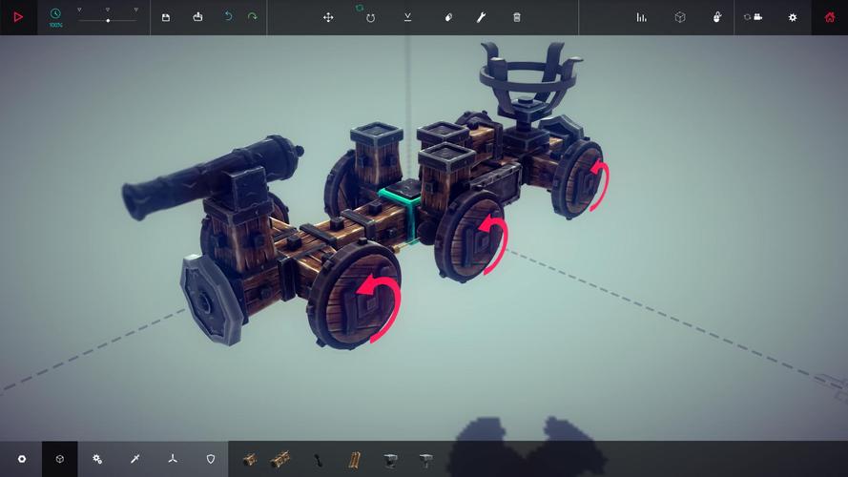Save the machine with the floppy disk icon
The width and height of the screenshot is (848, 477).
pyautogui.click(x=166, y=17)
